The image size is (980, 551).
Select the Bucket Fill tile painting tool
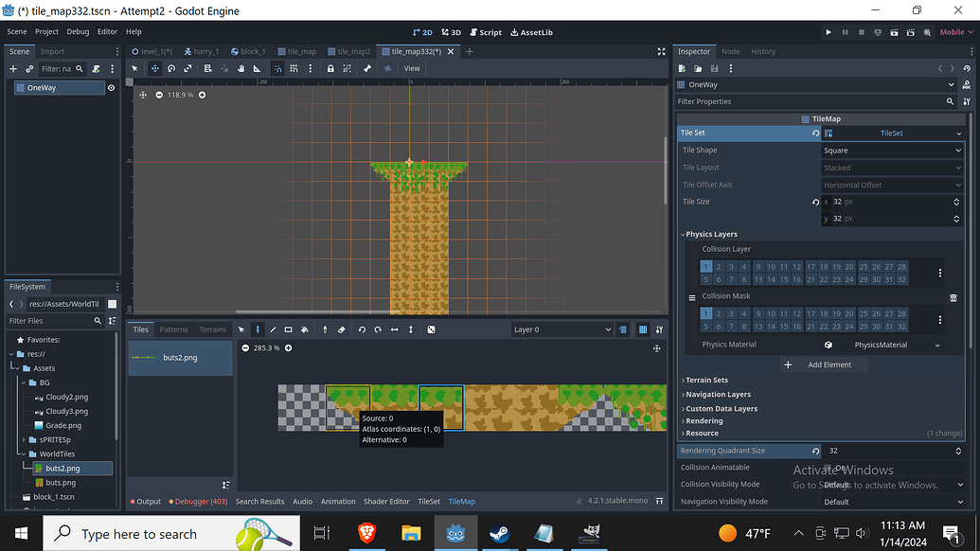click(305, 329)
